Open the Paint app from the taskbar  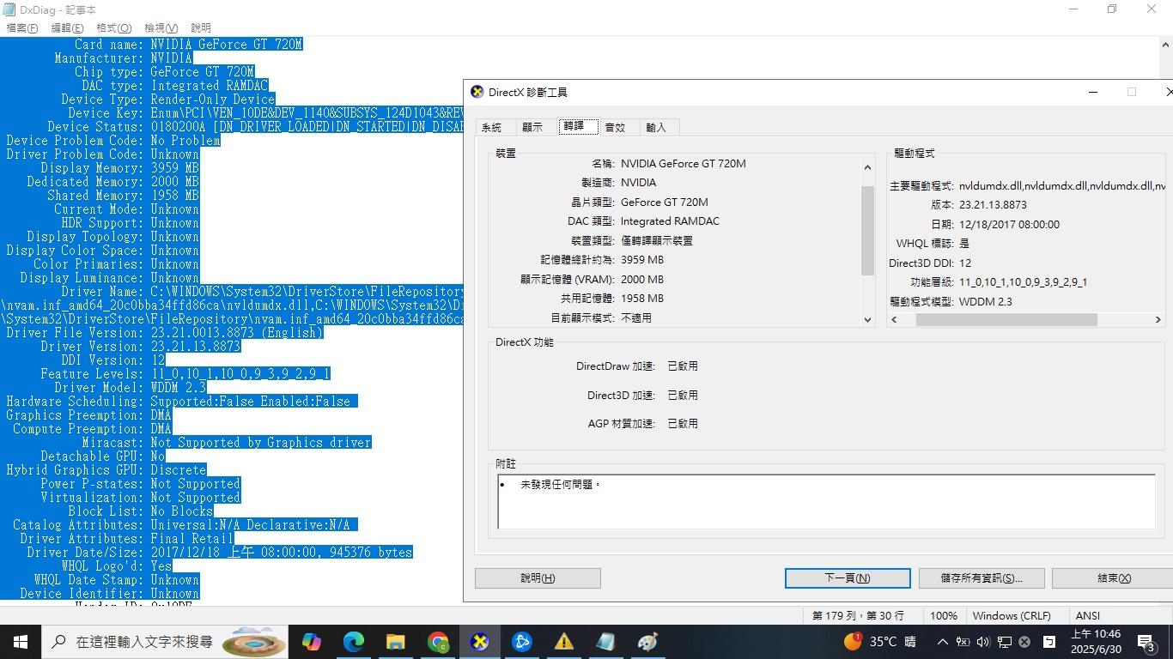pyautogui.click(x=648, y=642)
